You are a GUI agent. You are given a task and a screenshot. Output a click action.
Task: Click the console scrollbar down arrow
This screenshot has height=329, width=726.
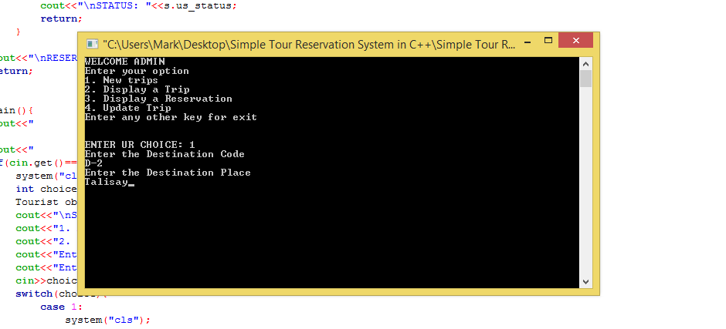(585, 281)
